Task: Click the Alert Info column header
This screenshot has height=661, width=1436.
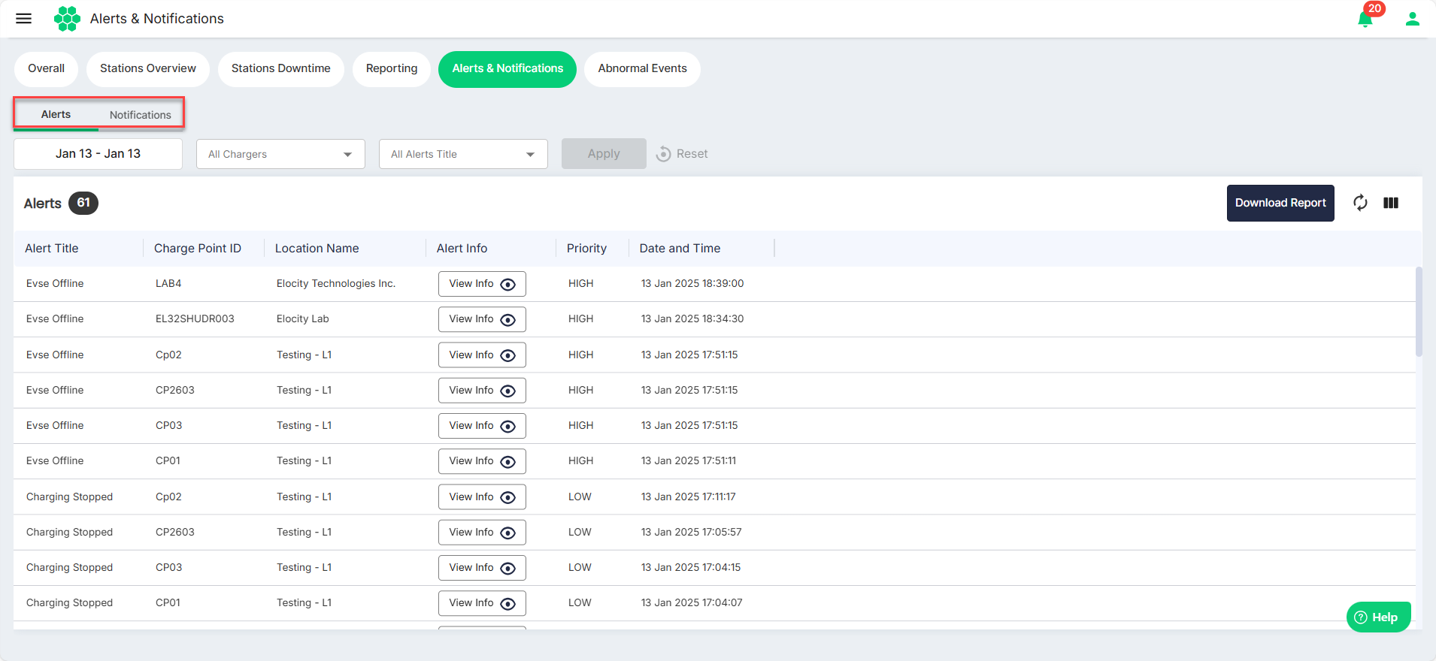Action: click(462, 249)
